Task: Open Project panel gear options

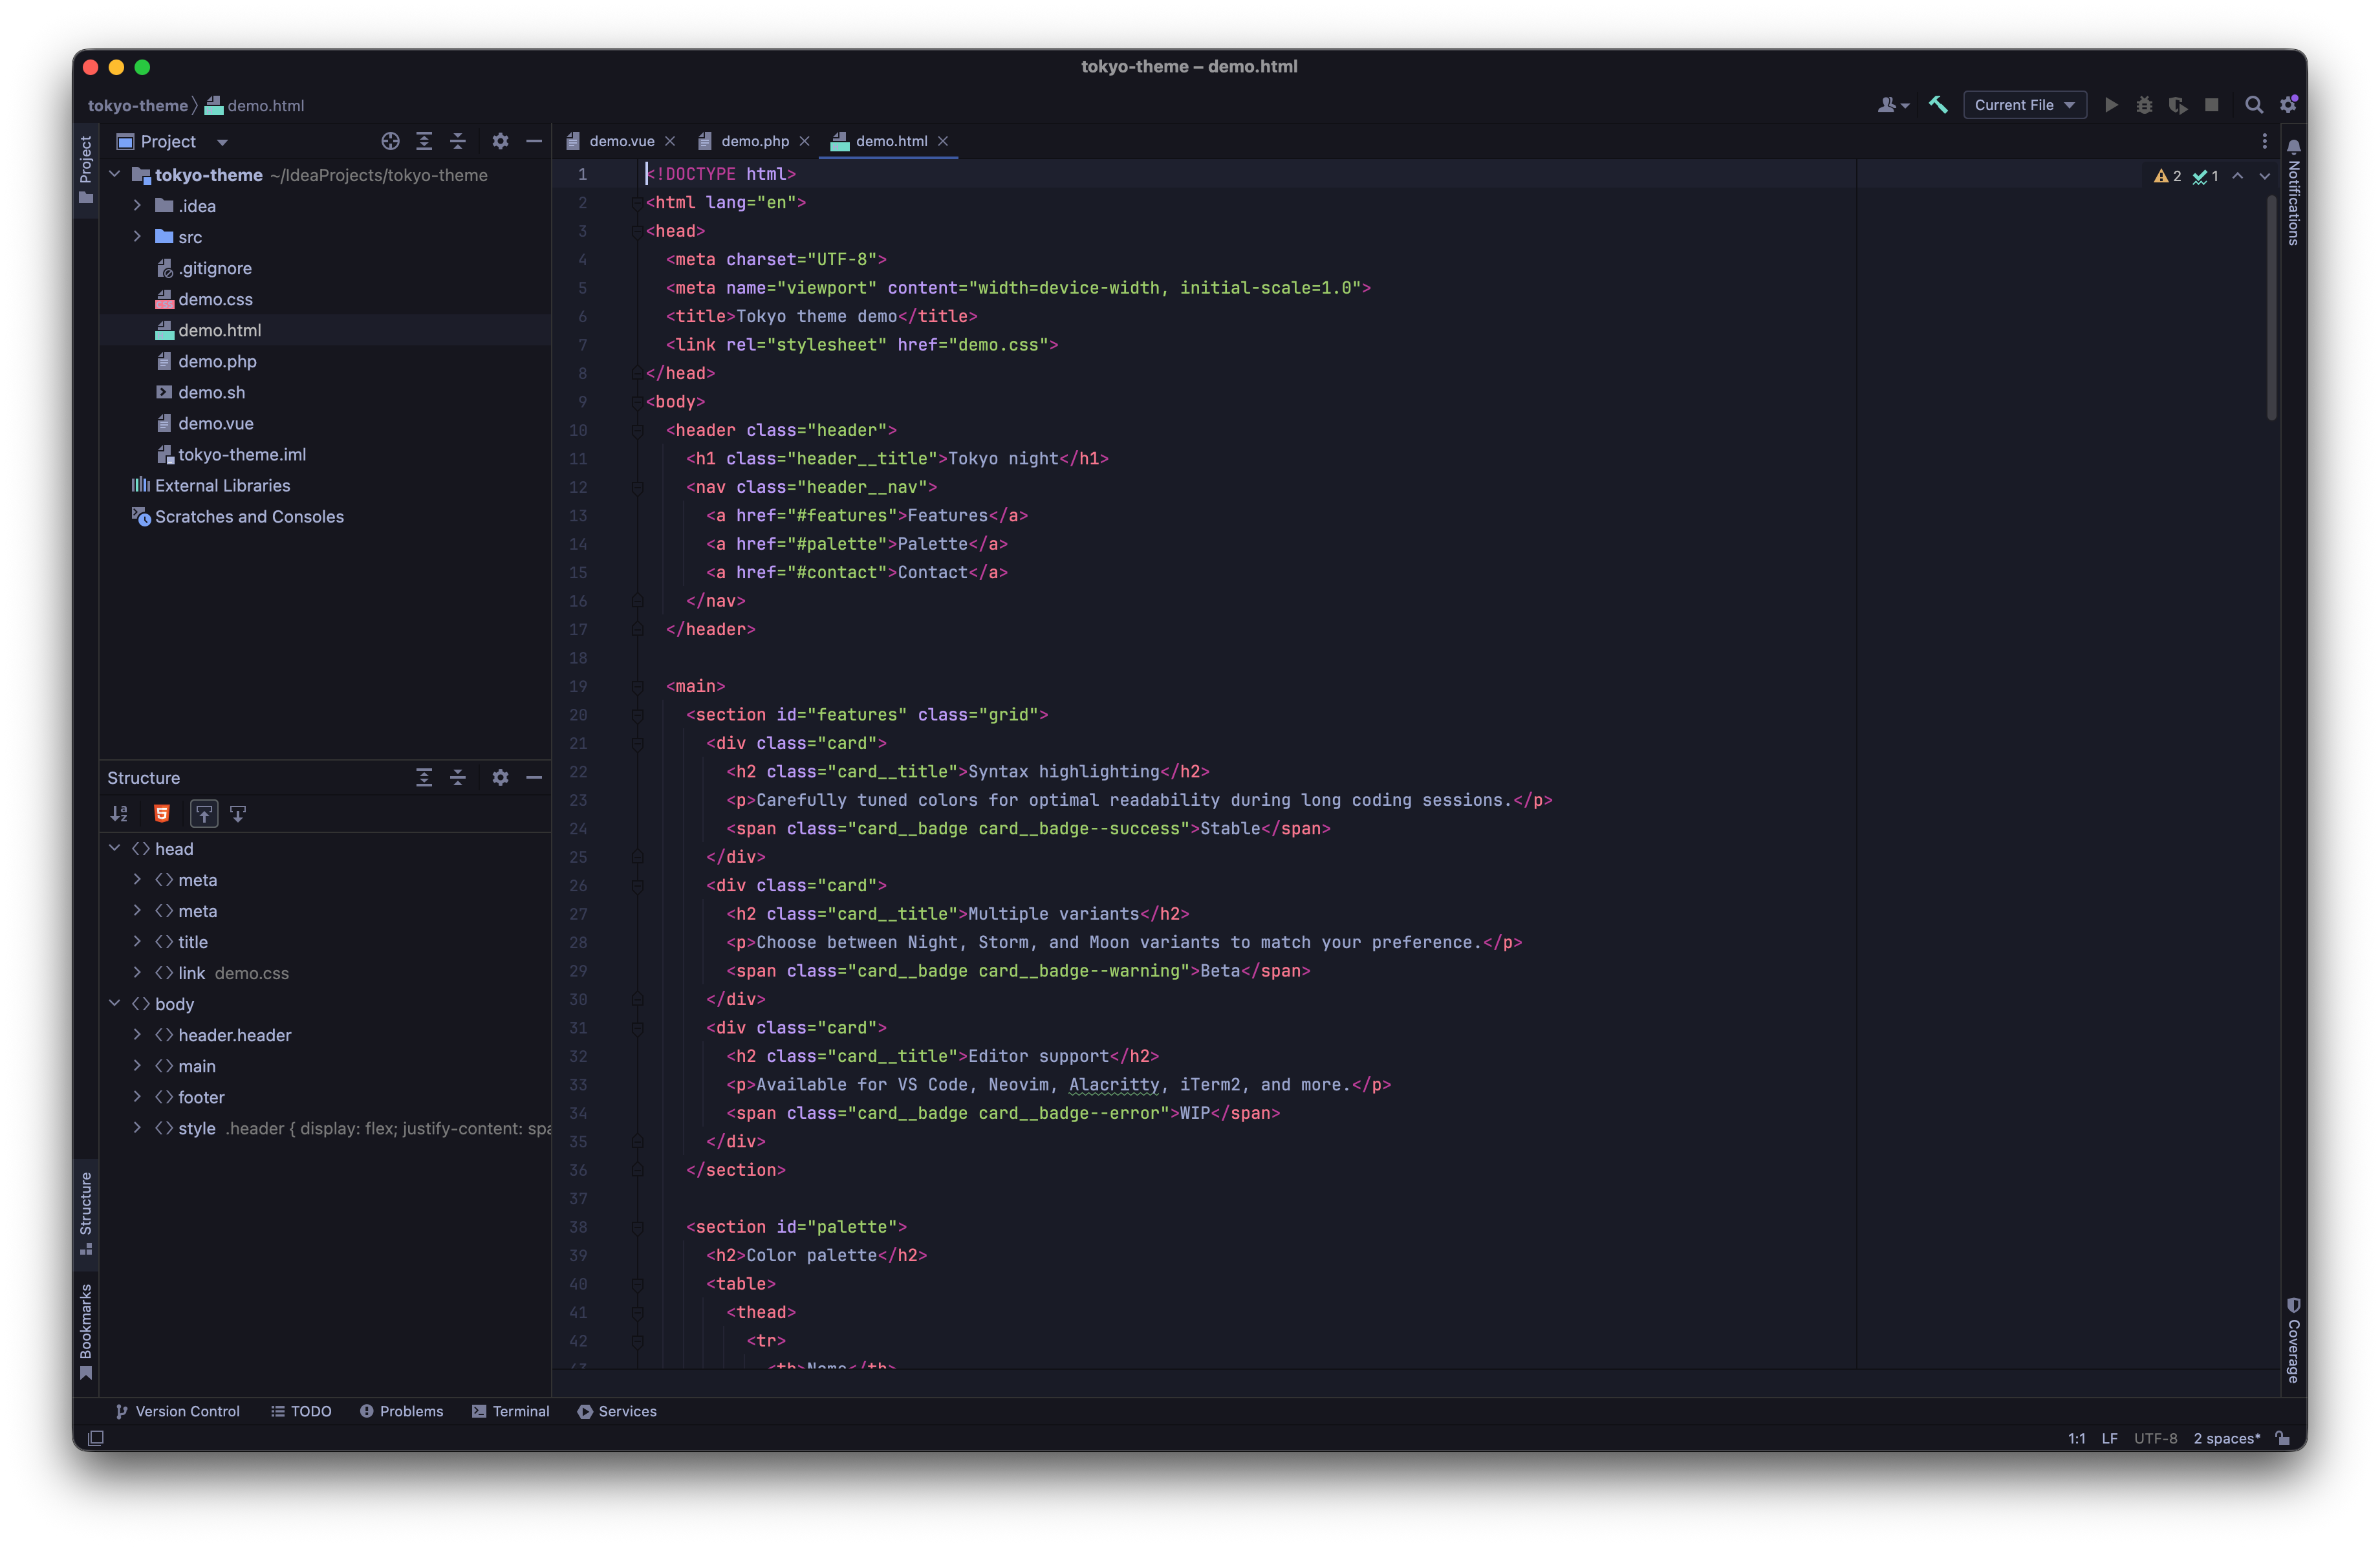Action: tap(500, 141)
